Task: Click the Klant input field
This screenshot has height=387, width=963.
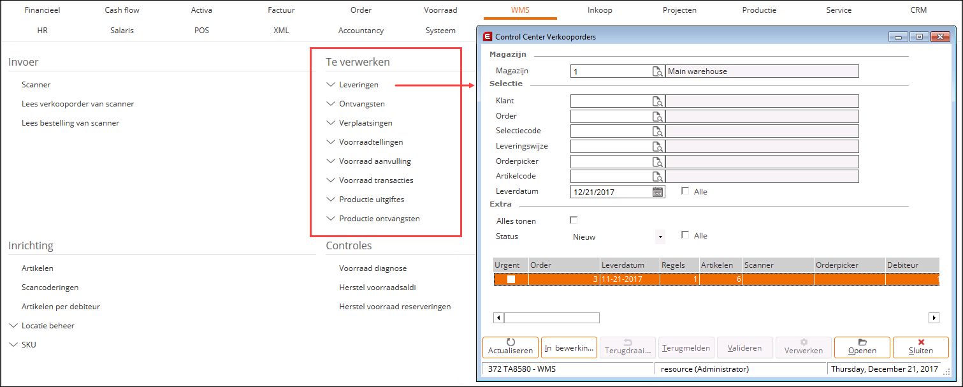Action: [x=609, y=101]
